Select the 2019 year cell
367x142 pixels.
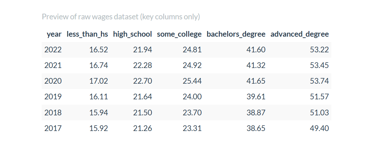[53, 97]
